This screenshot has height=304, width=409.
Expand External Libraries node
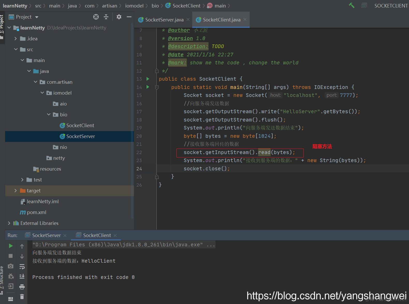click(9, 223)
